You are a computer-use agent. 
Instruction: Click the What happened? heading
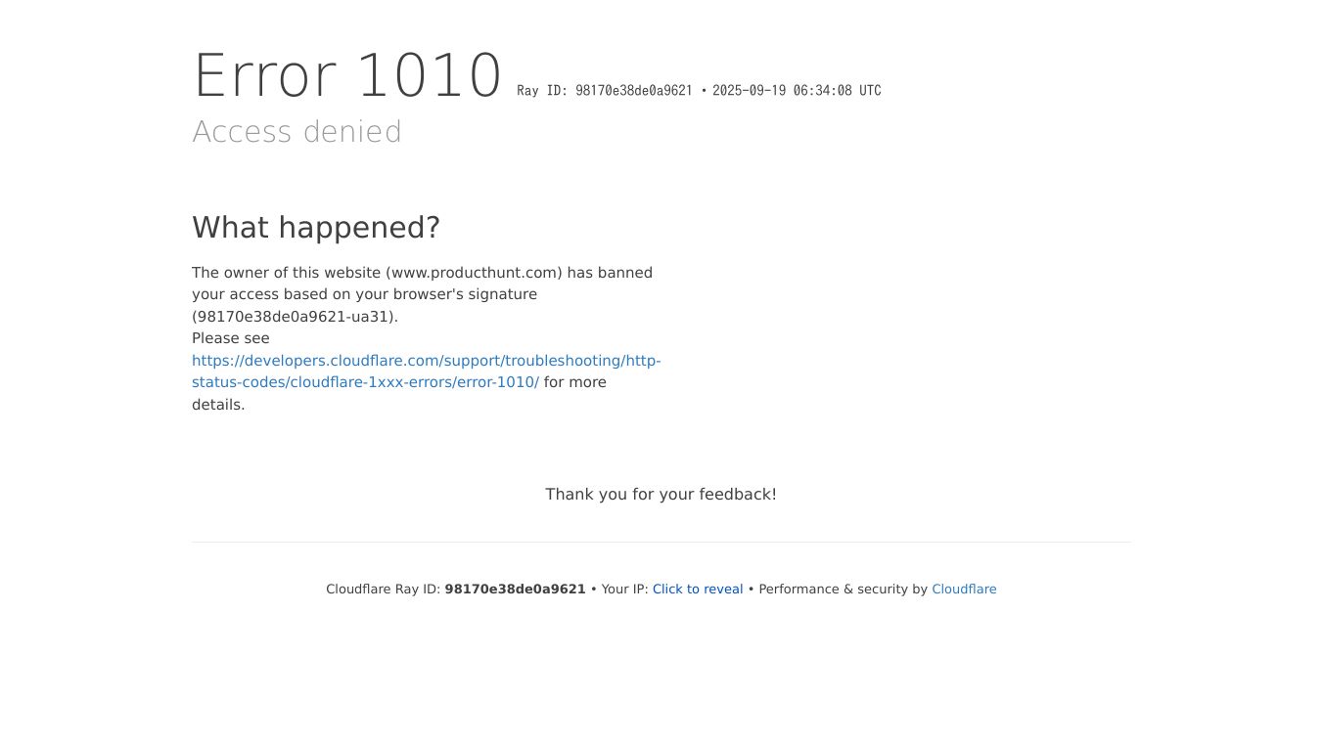(316, 228)
